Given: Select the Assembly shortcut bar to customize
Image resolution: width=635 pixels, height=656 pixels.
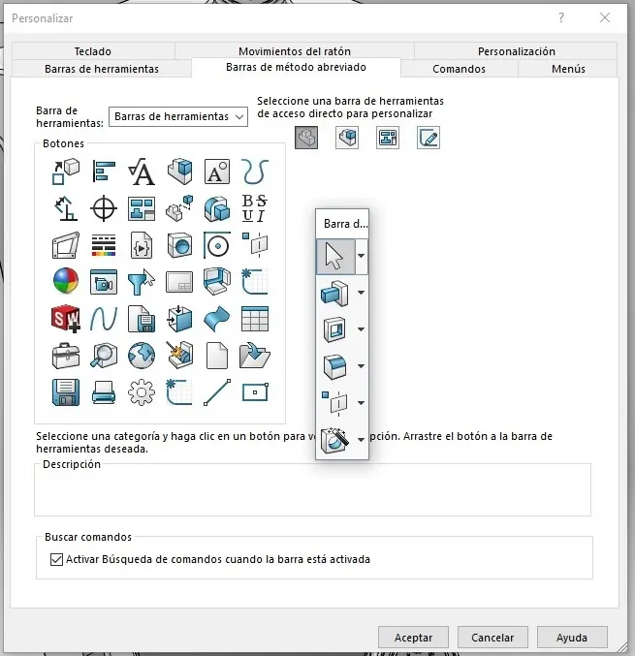Looking at the screenshot, I should pyautogui.click(x=347, y=138).
